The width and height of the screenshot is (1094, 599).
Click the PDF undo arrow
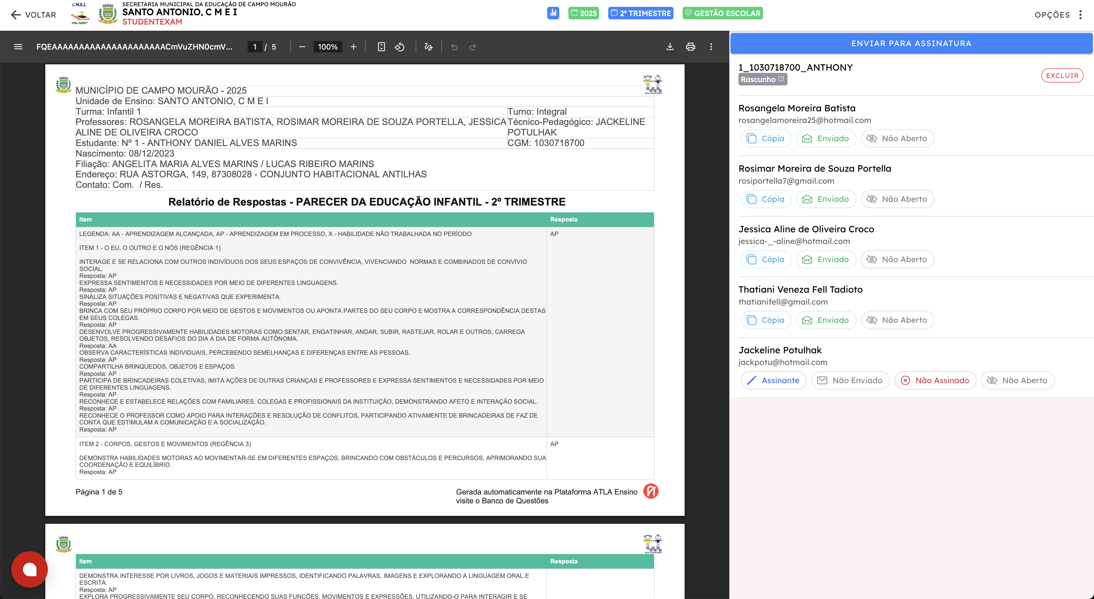pos(454,47)
